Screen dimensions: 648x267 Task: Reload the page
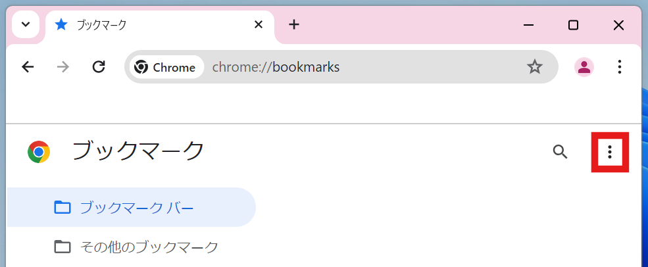point(99,66)
